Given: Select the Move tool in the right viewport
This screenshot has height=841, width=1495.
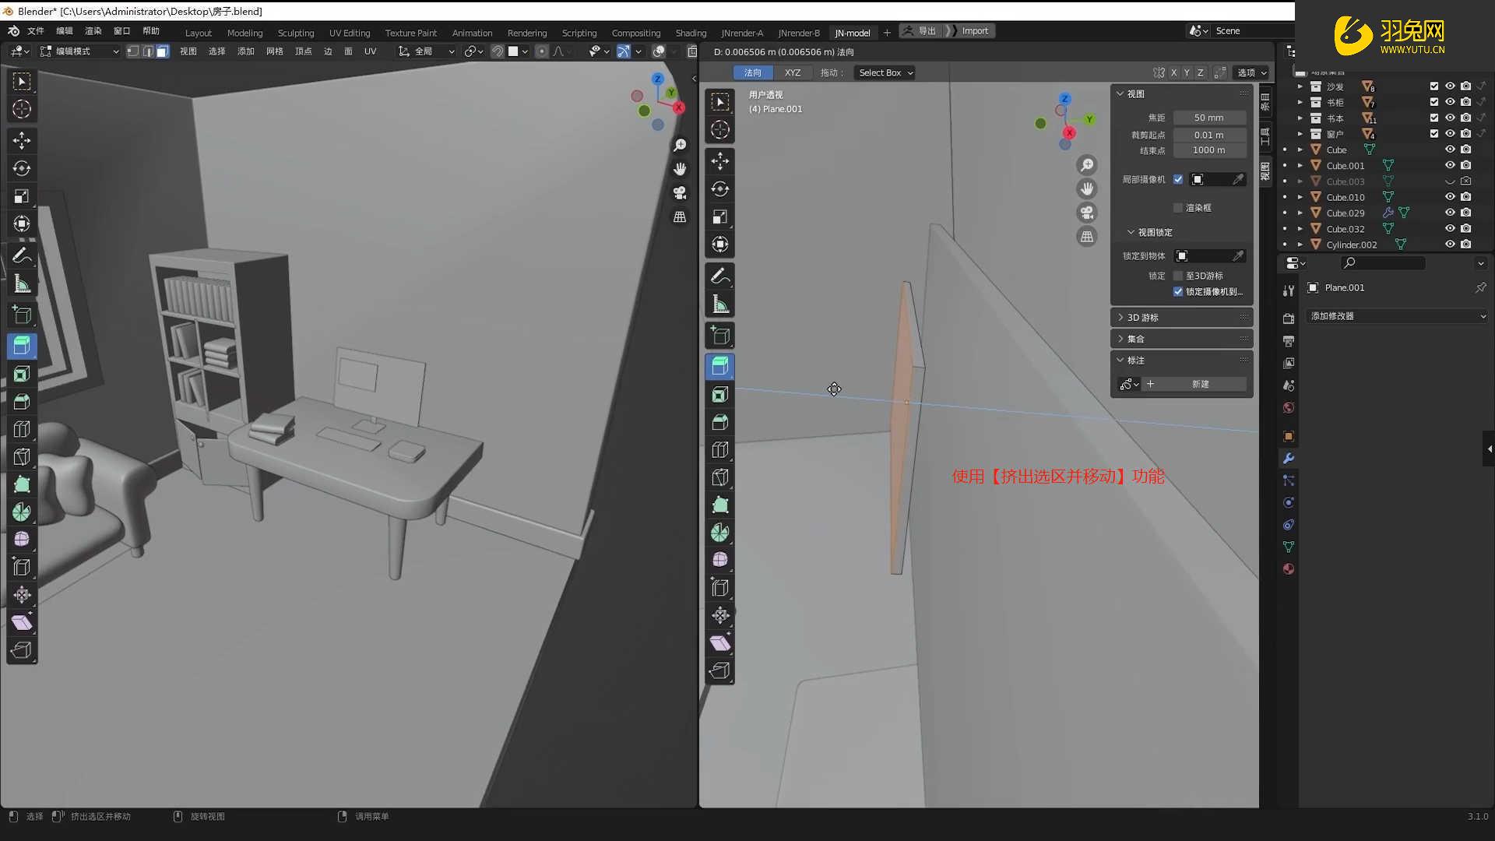Looking at the screenshot, I should [719, 161].
